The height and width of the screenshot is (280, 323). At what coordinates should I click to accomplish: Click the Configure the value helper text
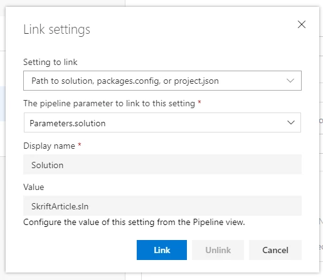click(134, 222)
